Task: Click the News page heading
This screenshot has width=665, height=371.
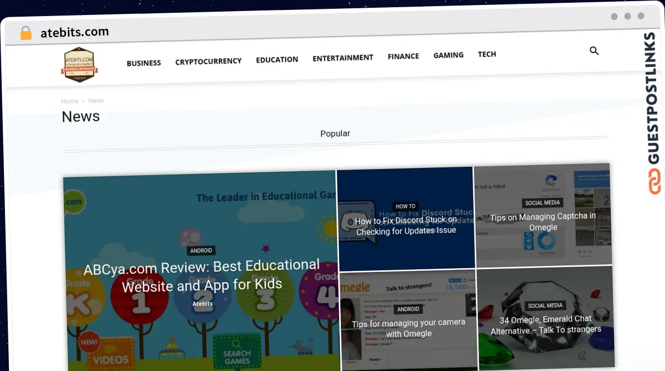Action: tap(81, 116)
